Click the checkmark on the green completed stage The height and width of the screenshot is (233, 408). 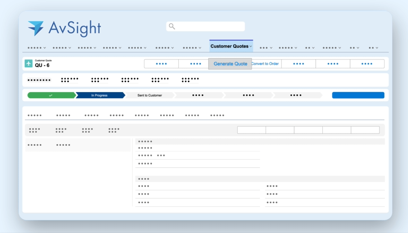[51, 95]
